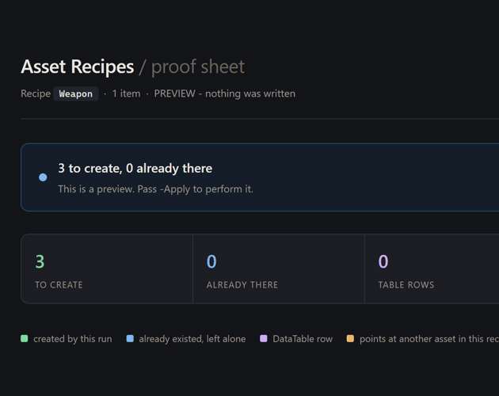Click the 1 item label
The image size is (499, 396).
point(126,93)
